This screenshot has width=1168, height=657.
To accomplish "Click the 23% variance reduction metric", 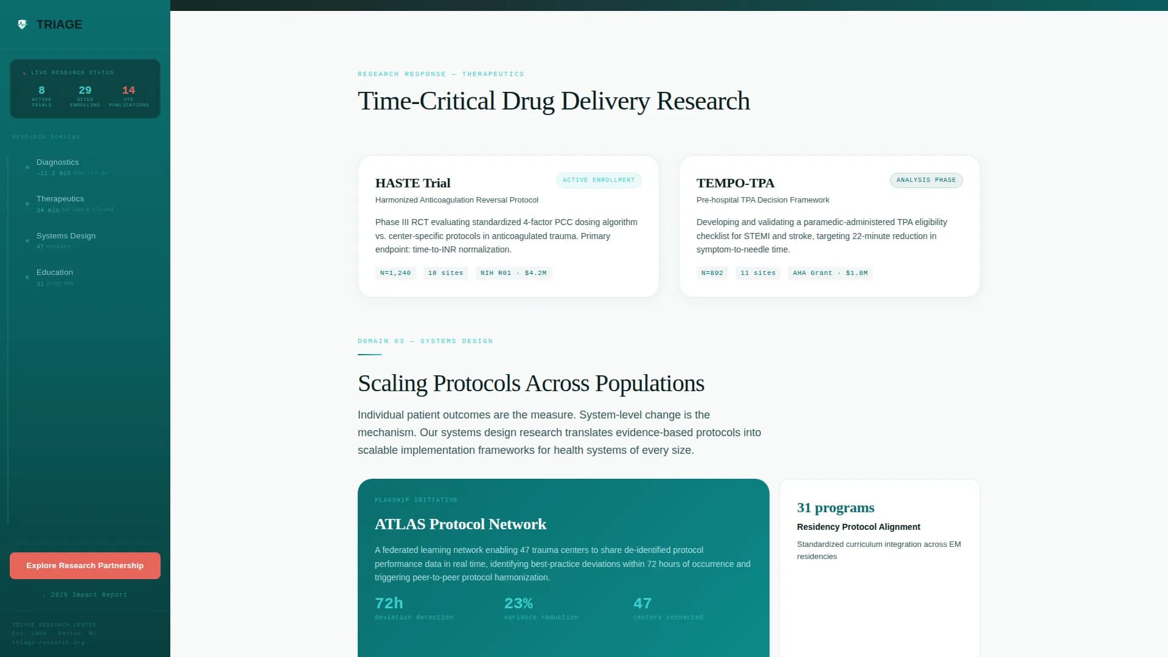I will coord(541,608).
